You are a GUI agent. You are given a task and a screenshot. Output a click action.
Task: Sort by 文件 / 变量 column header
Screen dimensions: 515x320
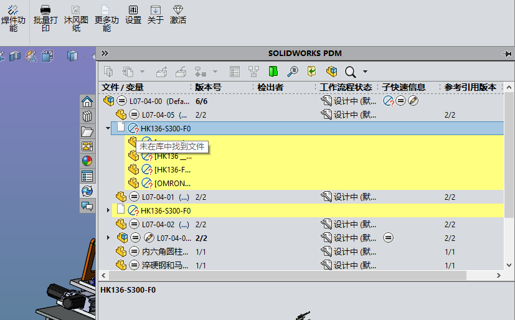(123, 87)
